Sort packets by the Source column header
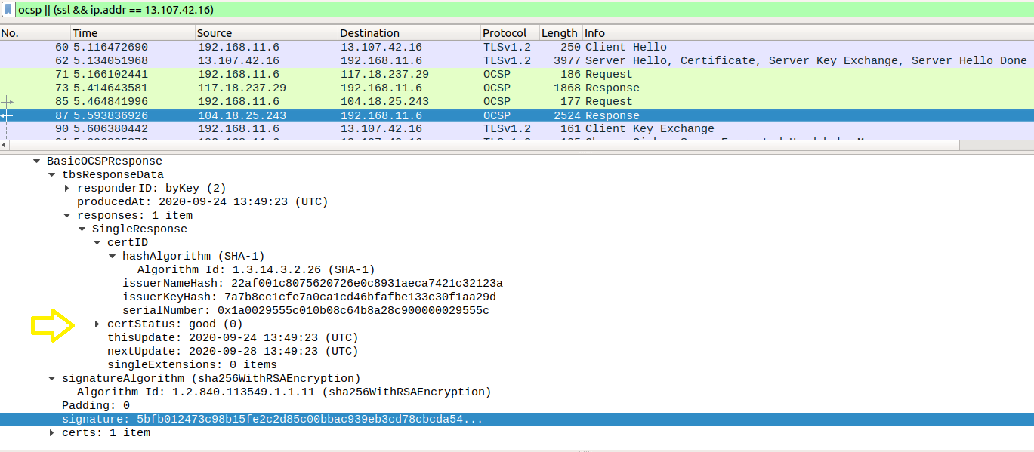This screenshot has height=452, width=1034. [x=266, y=33]
